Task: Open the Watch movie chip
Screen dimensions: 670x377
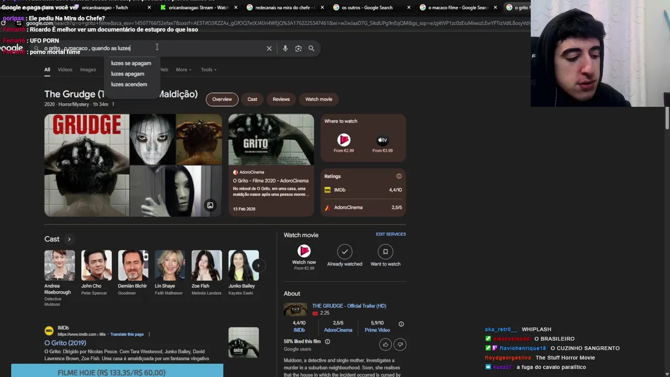Action: [x=319, y=99]
